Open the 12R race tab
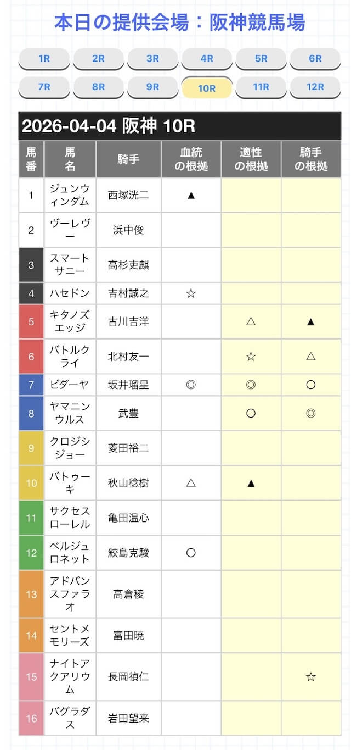 coord(315,87)
